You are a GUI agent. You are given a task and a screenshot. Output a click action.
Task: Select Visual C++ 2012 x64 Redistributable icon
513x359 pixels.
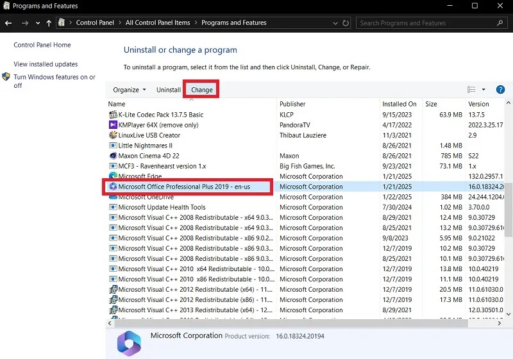[113, 289]
